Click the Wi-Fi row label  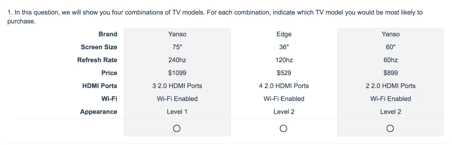[109, 99]
